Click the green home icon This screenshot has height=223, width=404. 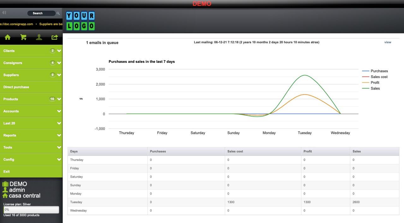pos(8,37)
